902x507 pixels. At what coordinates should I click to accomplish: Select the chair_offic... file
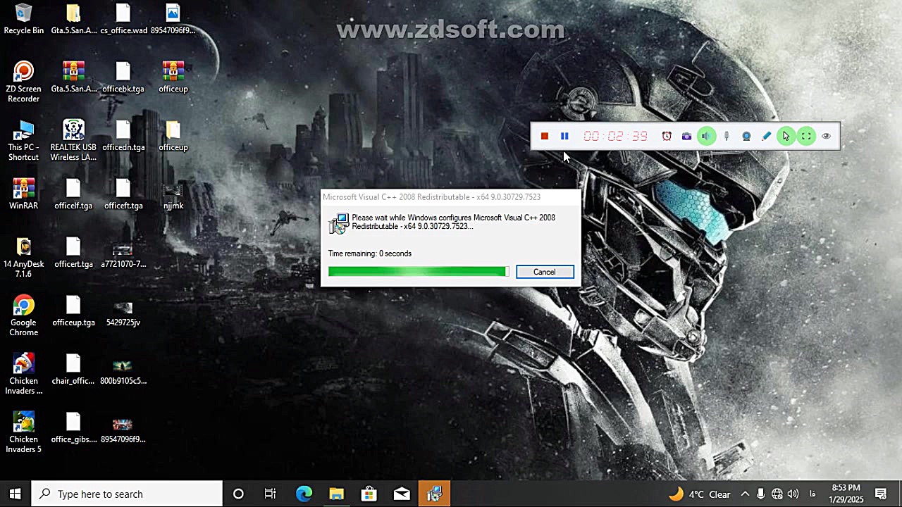73,370
